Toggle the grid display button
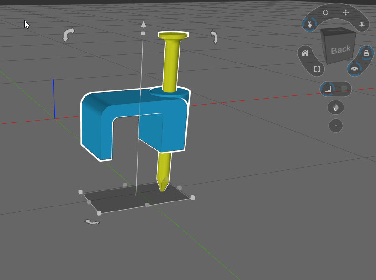376x280 pixels. pyautogui.click(x=328, y=89)
